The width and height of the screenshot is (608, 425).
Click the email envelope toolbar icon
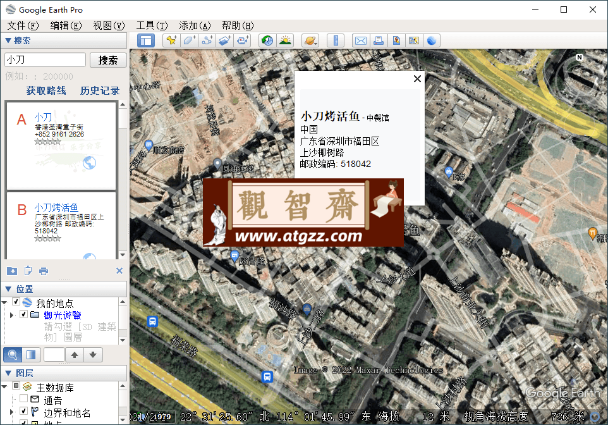[361, 40]
